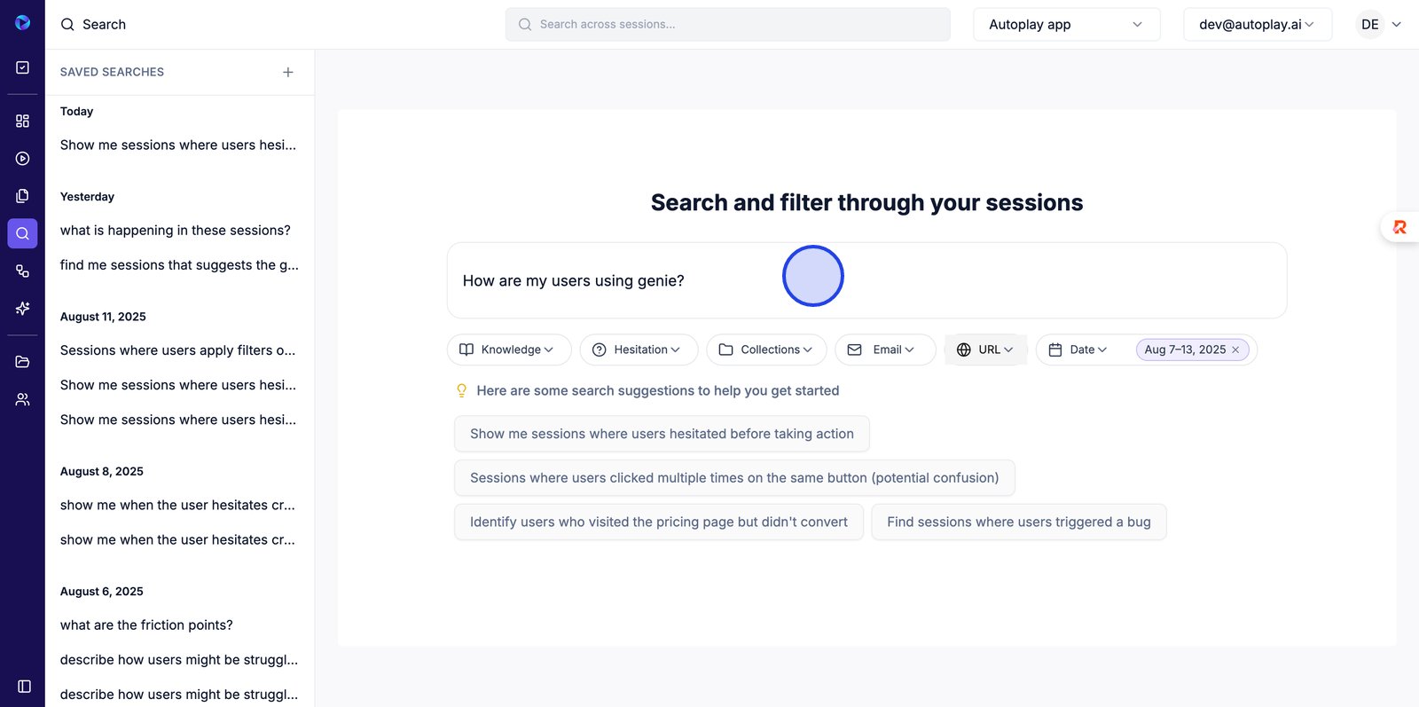Expand the Collections filter dropdown
Viewport: 1419px width, 707px height.
pos(766,350)
